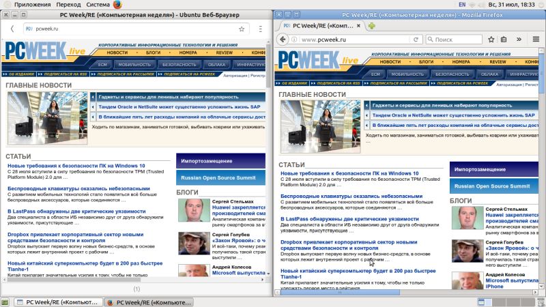
Task: Click Авторизация link in Firefox
Action: point(508,85)
